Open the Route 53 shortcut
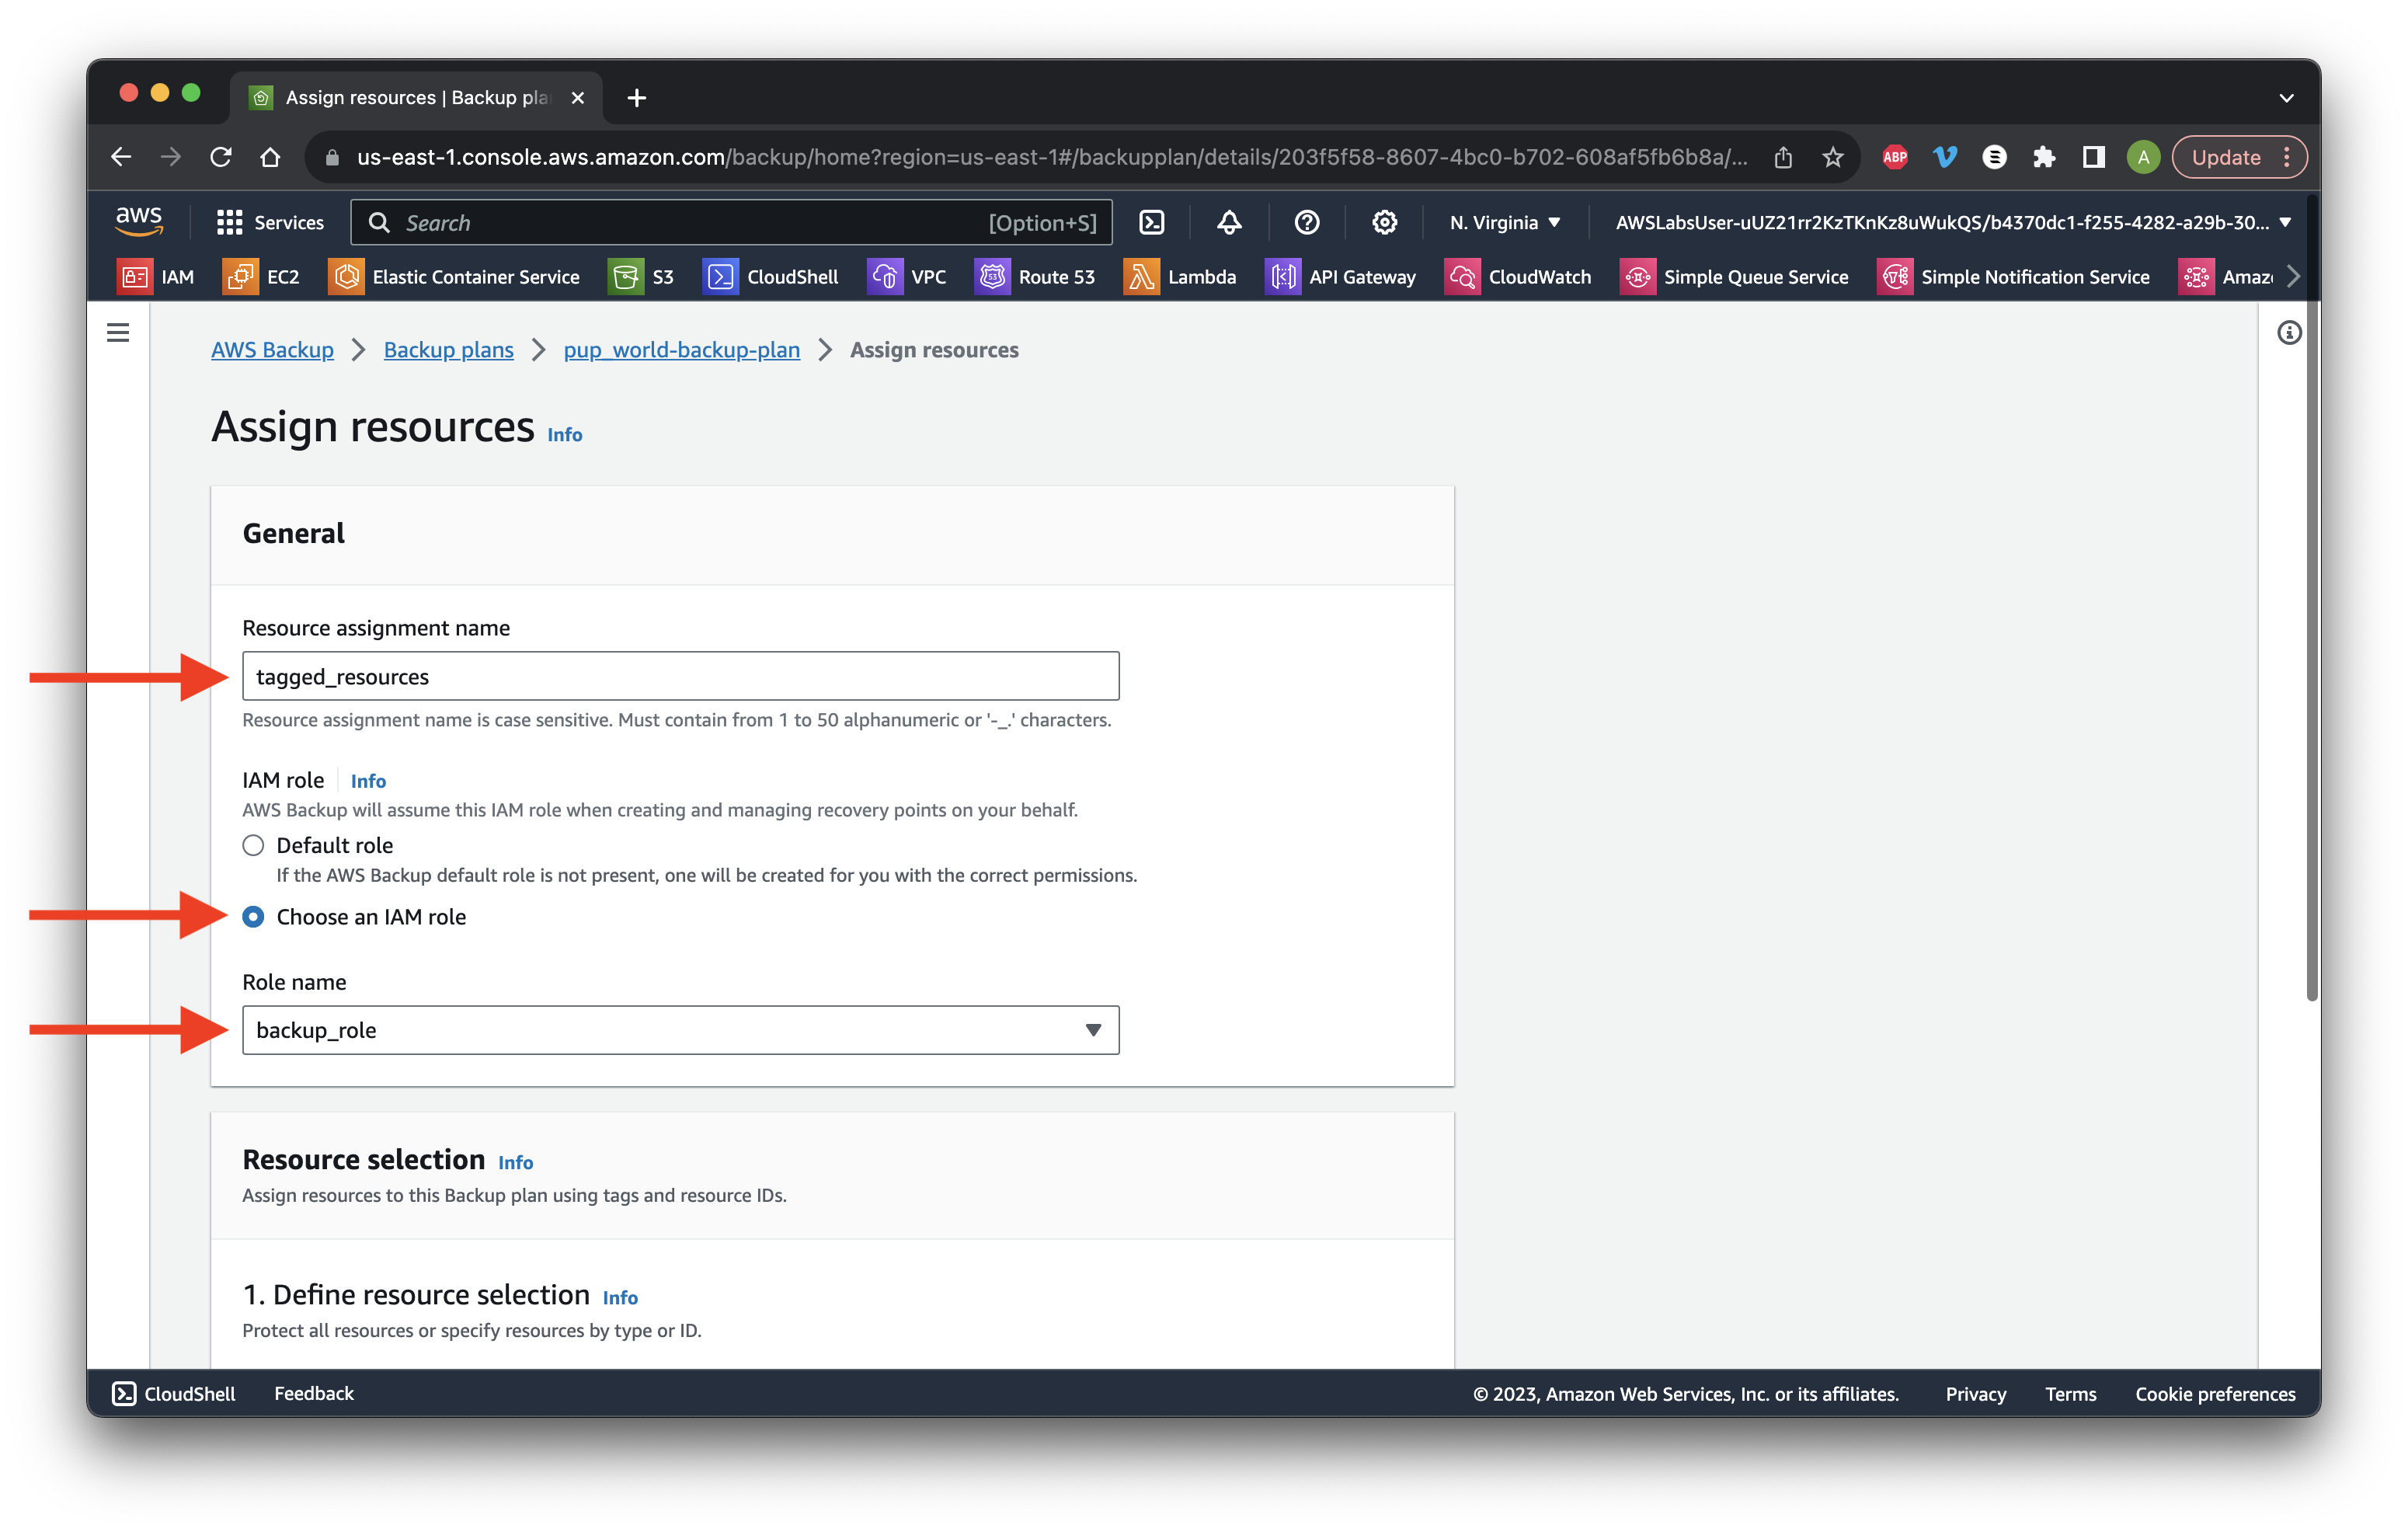 coord(1035,277)
